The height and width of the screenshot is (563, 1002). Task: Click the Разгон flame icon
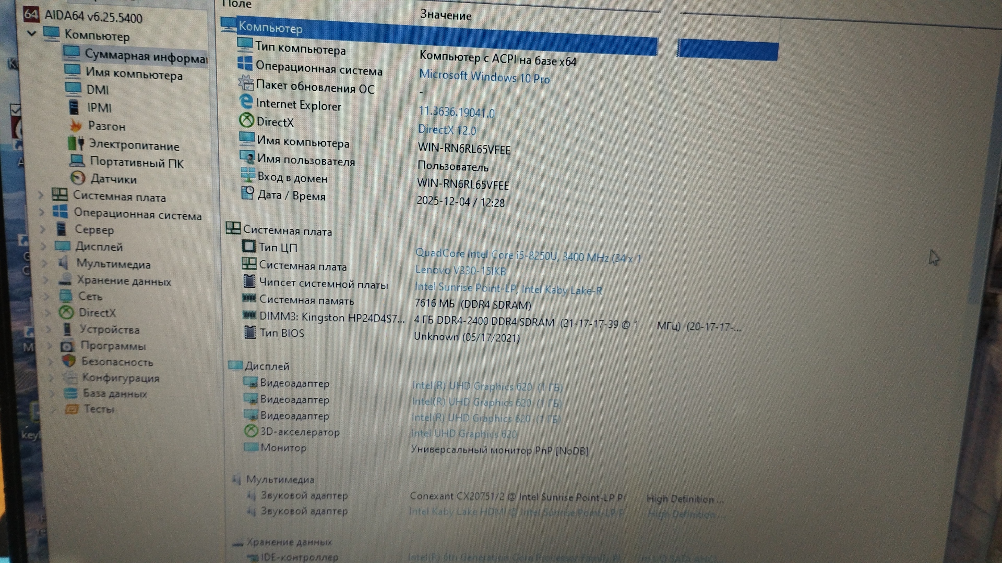(76, 126)
